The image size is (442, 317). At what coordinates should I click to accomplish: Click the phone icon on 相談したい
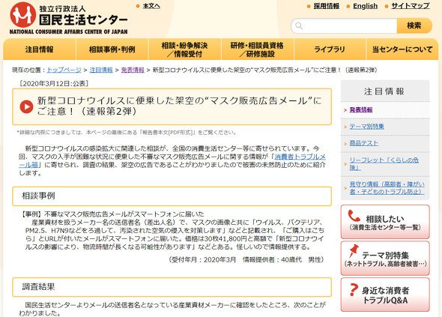pyautogui.click(x=354, y=216)
